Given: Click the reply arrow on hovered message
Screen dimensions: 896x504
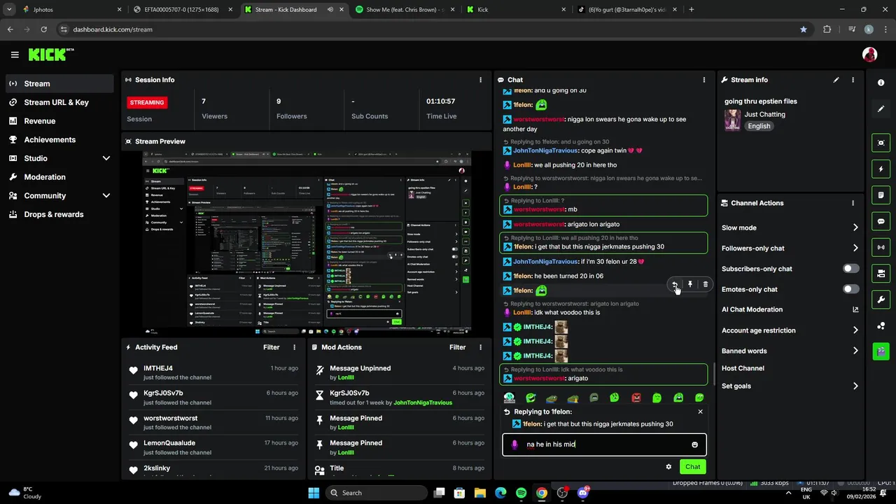Looking at the screenshot, I should [675, 284].
